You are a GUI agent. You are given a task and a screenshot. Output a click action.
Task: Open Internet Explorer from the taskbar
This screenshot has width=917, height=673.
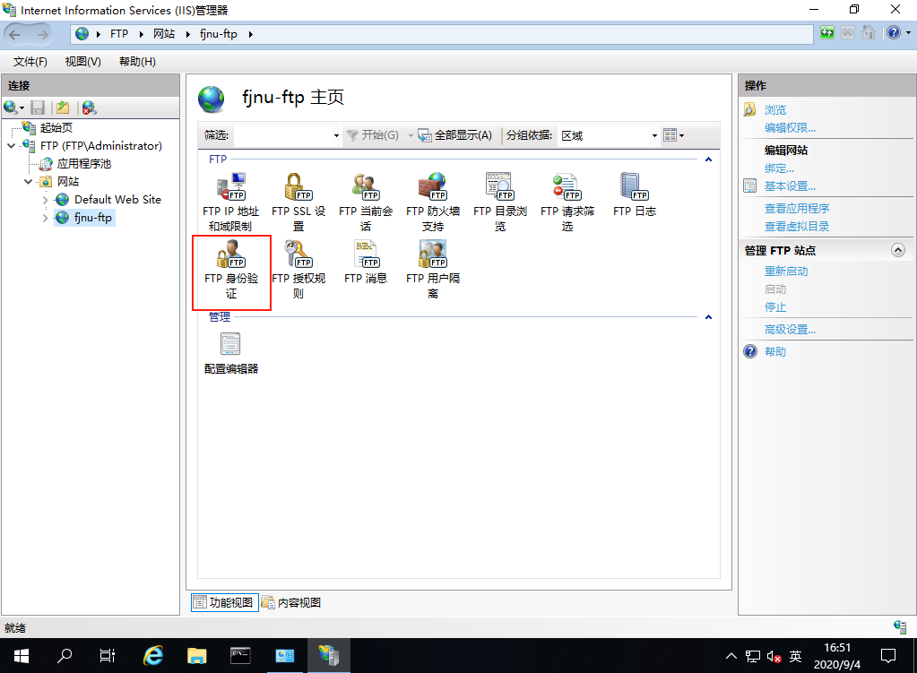click(x=153, y=655)
